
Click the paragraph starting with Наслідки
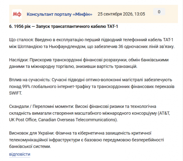pos(89,63)
